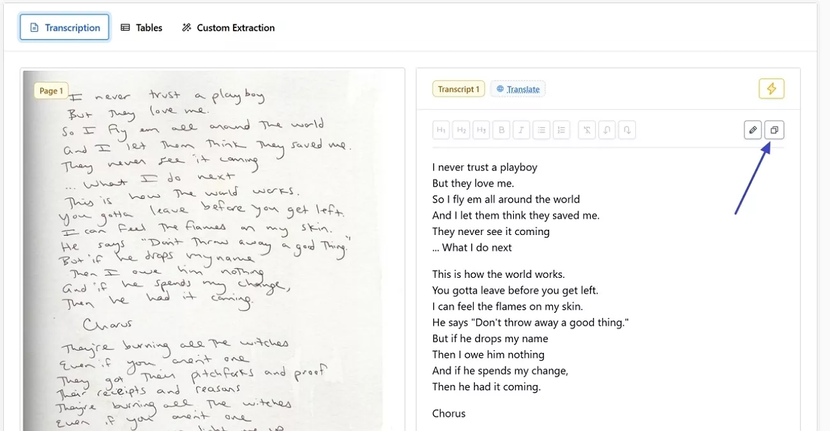This screenshot has height=431, width=830.
Task: Switch to the Tables tab
Action: point(142,27)
